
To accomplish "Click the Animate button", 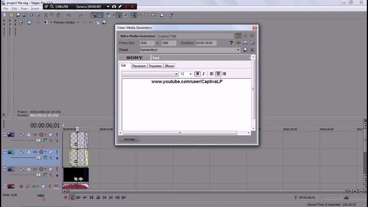I will point(129,139).
